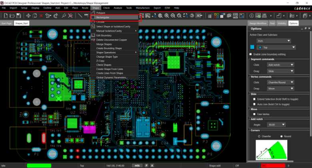Toggle the P button in status bar
This screenshot has height=168, width=312.
pyautogui.click(x=146, y=166)
